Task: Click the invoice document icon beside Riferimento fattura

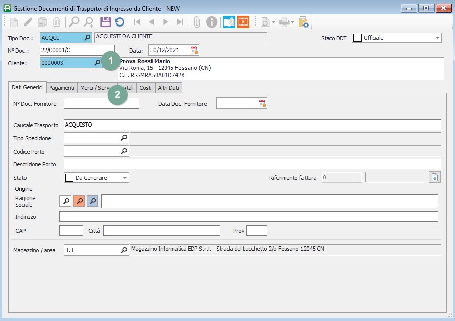Action: pyautogui.click(x=435, y=178)
